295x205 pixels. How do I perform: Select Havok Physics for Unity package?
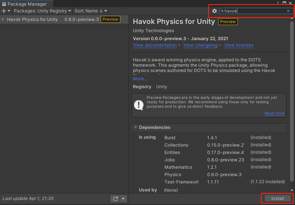pyautogui.click(x=32, y=19)
